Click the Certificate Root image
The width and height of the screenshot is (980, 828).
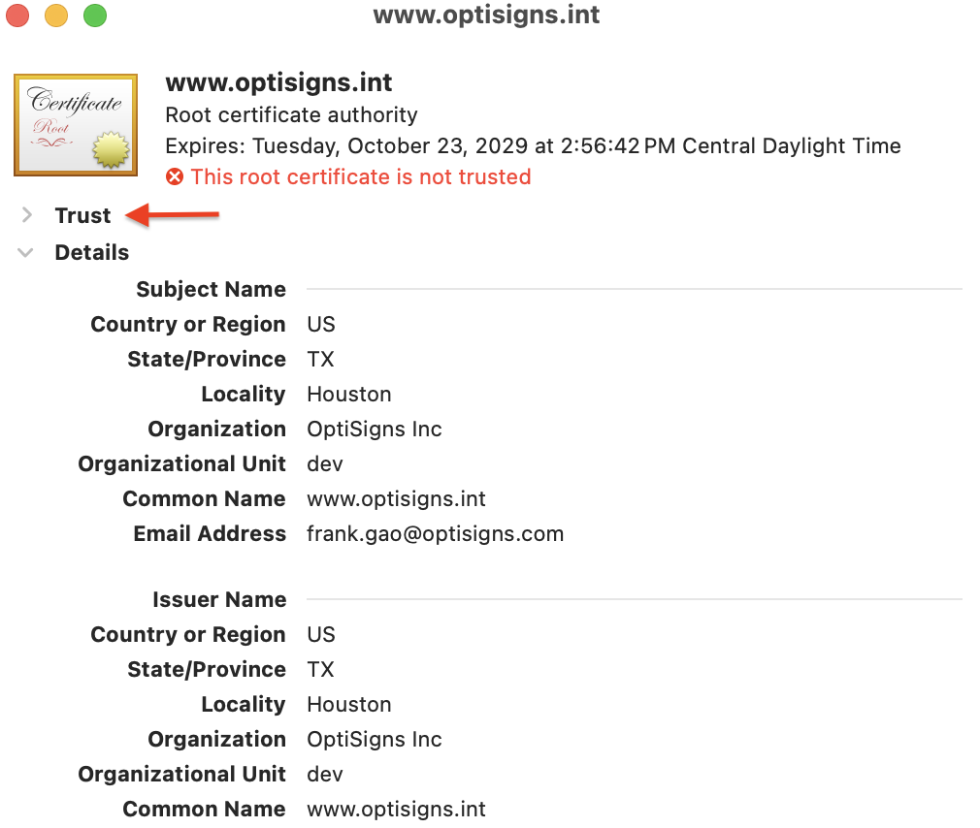[x=76, y=125]
